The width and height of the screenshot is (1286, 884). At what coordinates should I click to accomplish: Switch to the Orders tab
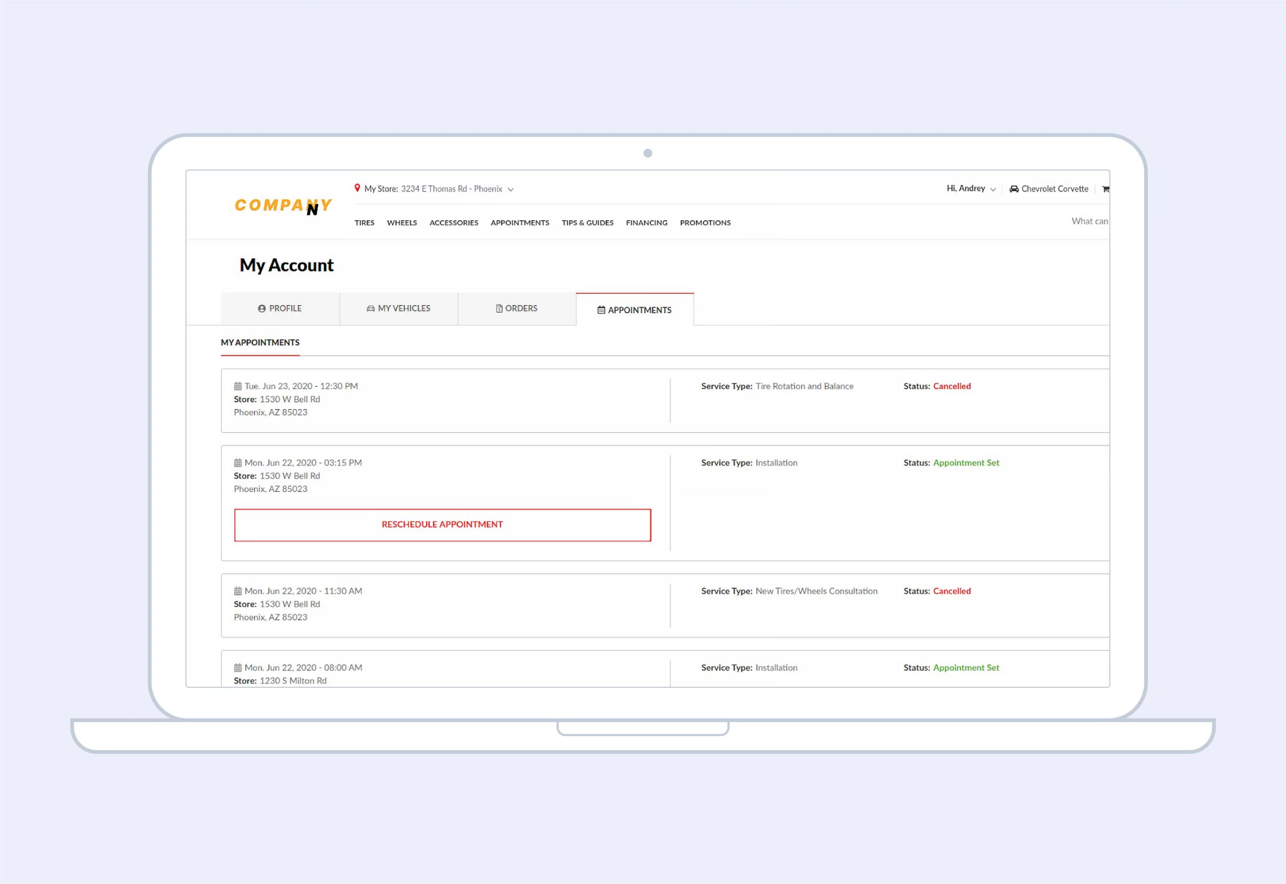point(517,308)
